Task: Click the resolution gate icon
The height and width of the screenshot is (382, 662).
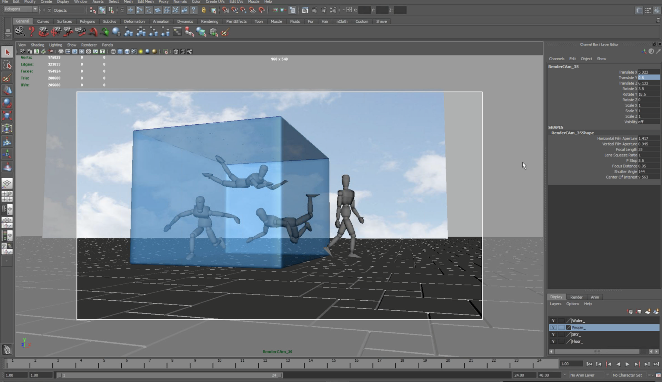Action: tap(74, 52)
